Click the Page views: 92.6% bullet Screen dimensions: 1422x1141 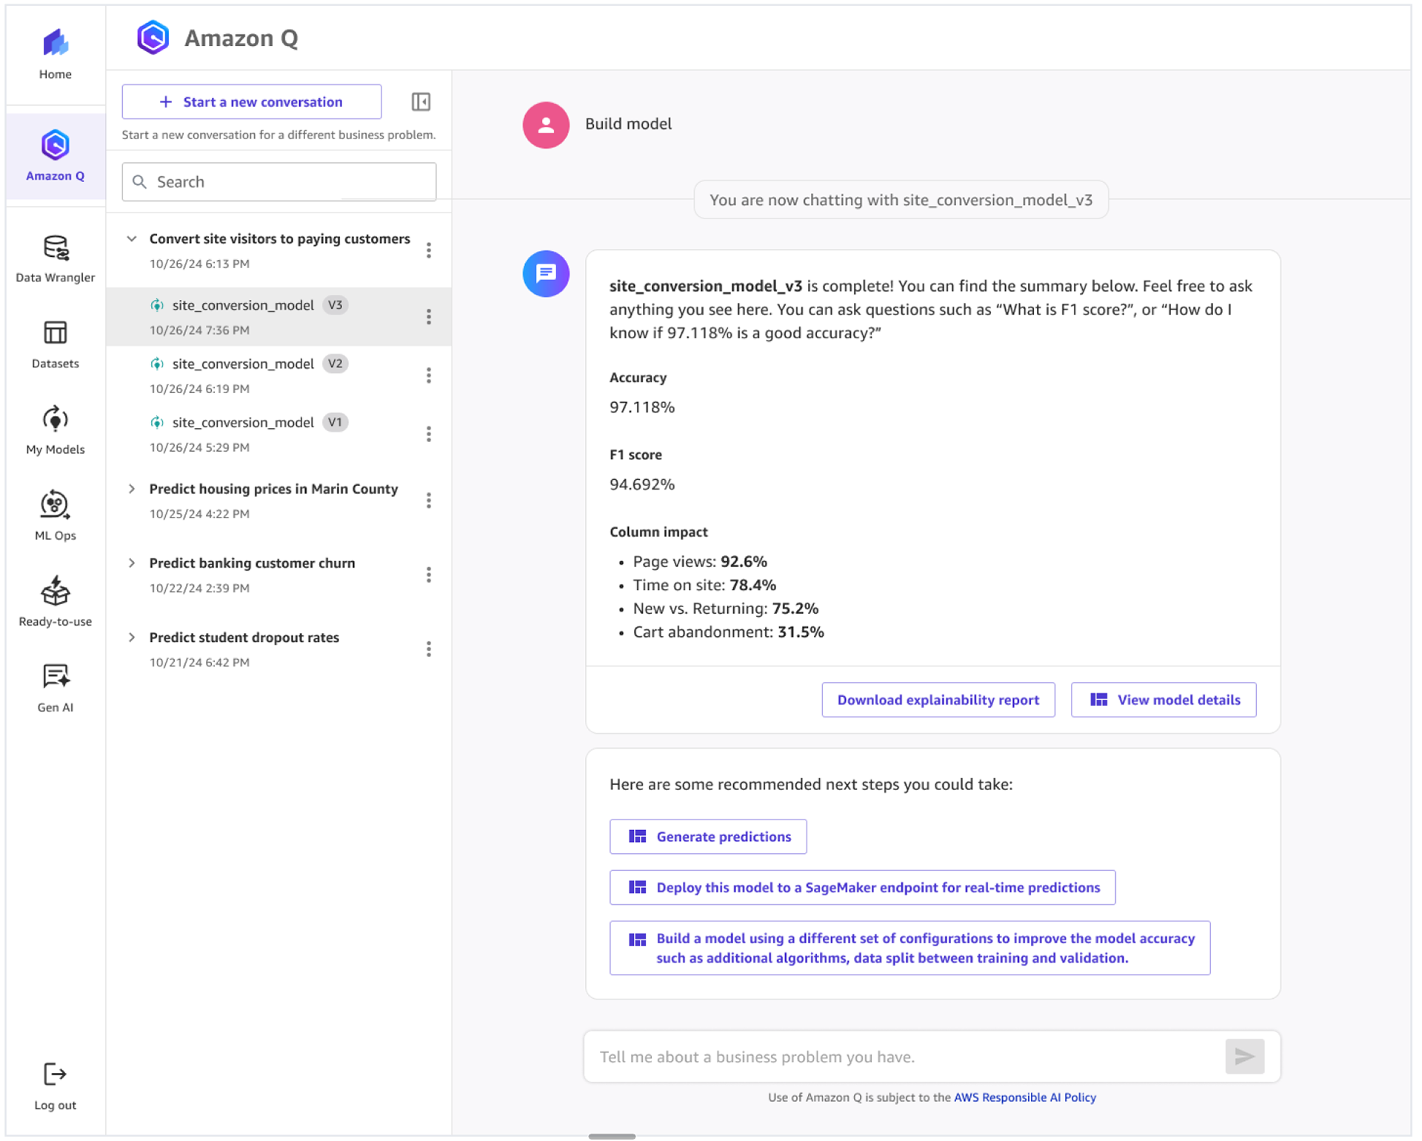[x=700, y=561]
